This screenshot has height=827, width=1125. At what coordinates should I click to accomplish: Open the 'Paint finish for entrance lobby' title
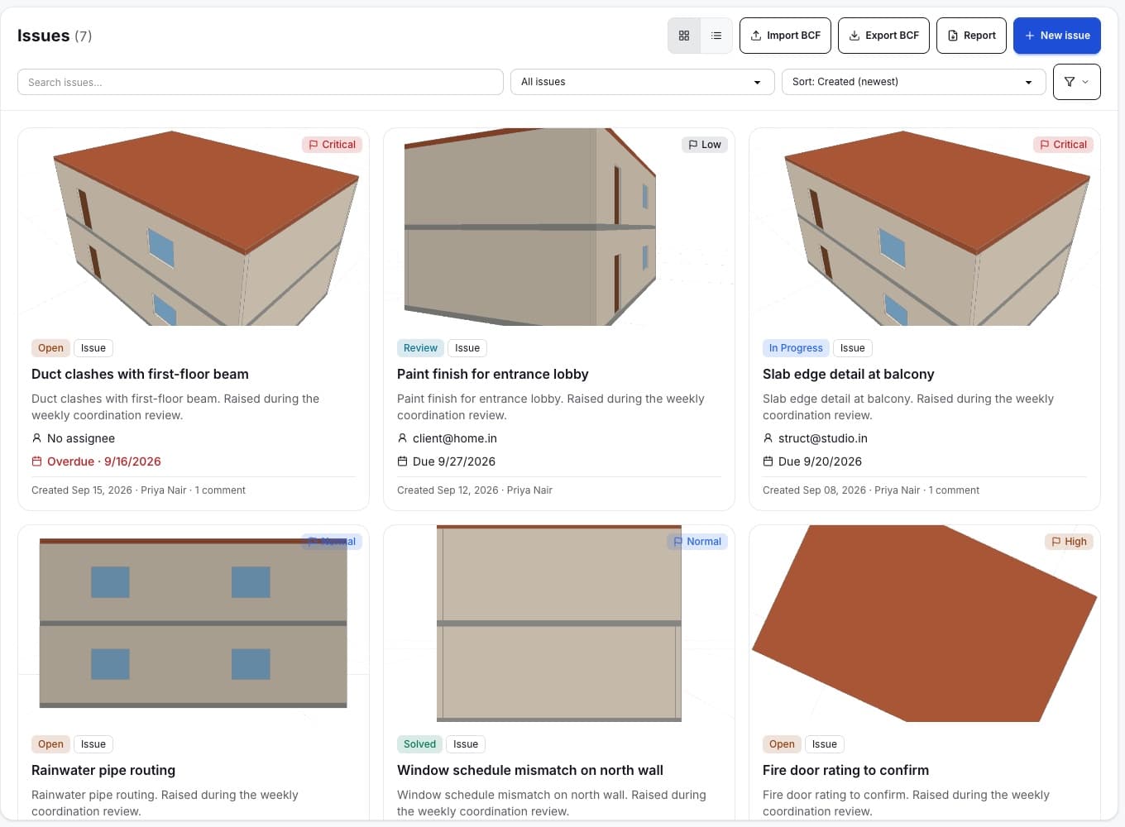493,374
